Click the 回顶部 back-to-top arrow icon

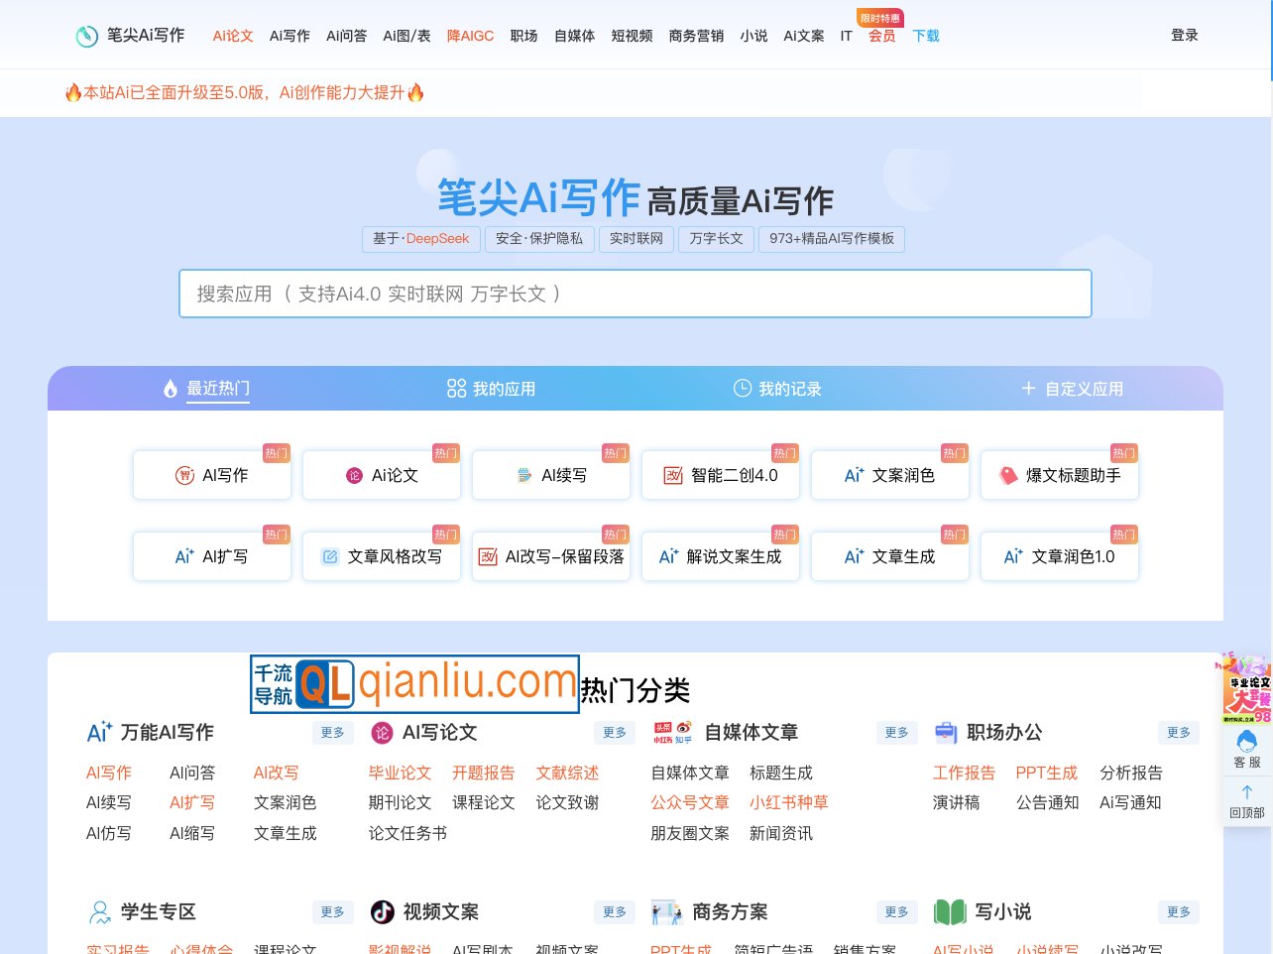point(1246,792)
